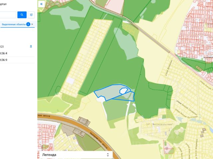Close the Выделенные объекты tab with the X
The image size is (213, 159).
32,24
